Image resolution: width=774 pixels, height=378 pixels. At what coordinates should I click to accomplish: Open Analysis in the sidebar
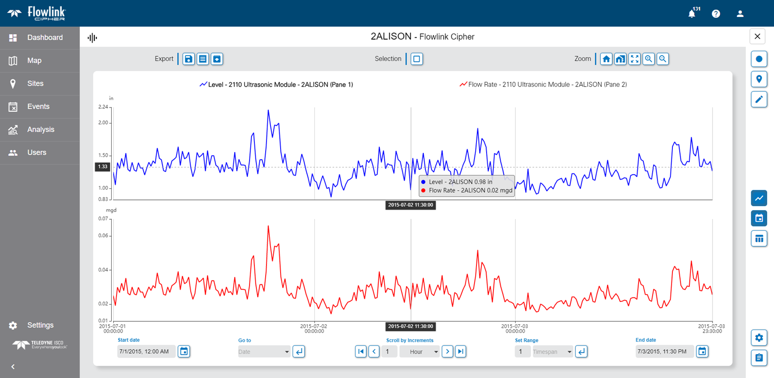pos(40,130)
